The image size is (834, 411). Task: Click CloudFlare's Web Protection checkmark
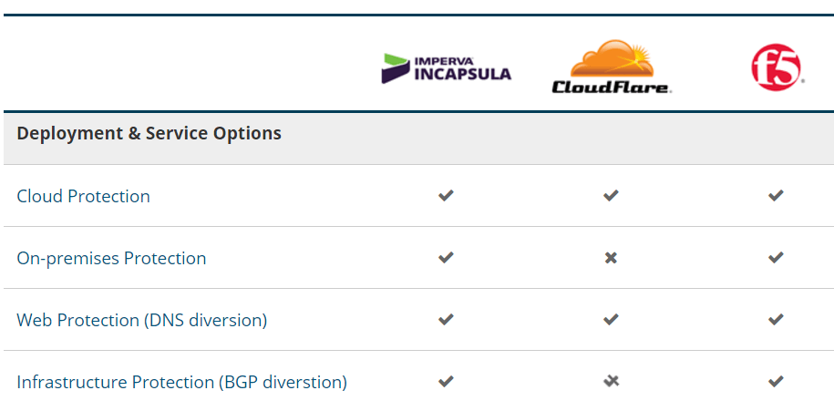click(x=611, y=320)
